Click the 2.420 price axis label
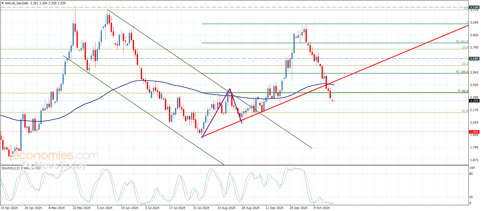This screenshot has width=481, height=211. 474,85
